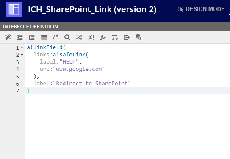Collapse code fold arrow on line 1
The height and width of the screenshot is (159, 230).
click(x=22, y=48)
